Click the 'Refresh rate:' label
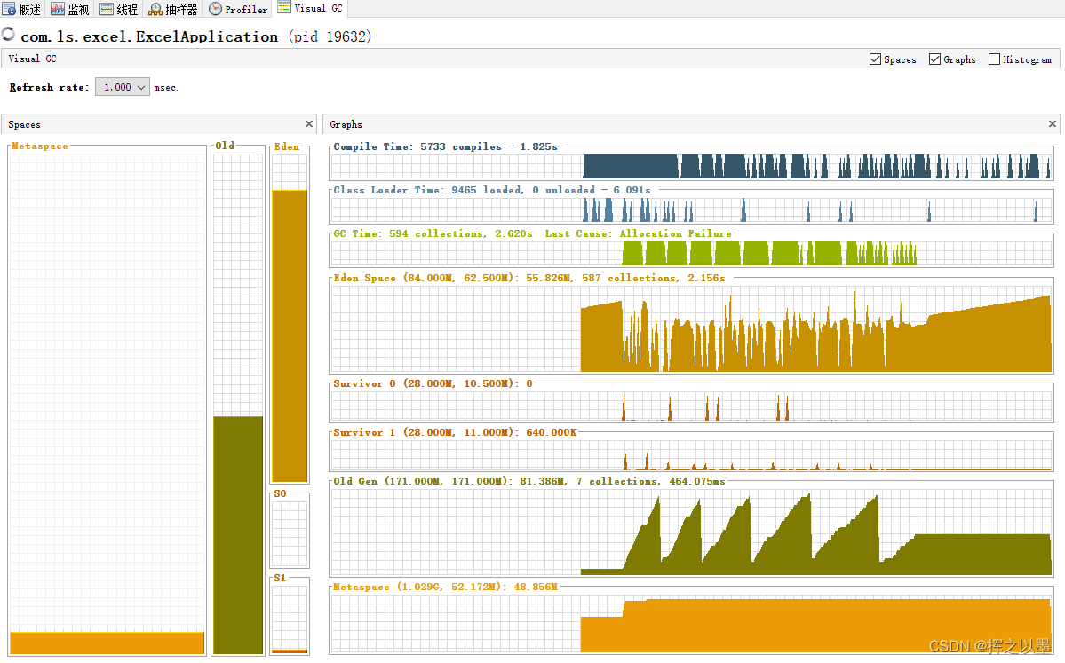 pyautogui.click(x=48, y=87)
